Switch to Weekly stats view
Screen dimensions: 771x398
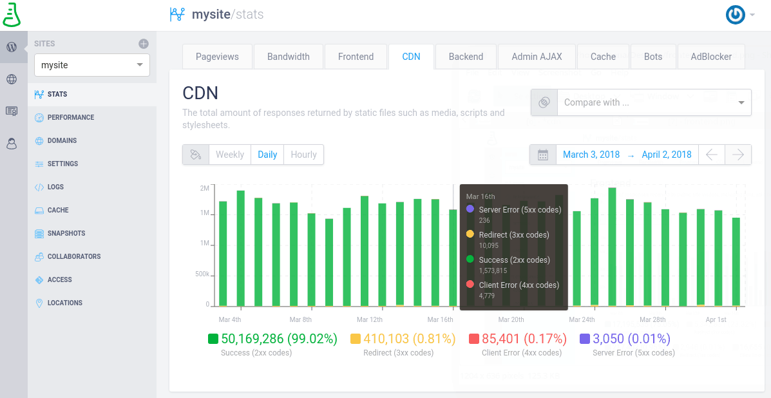pos(229,155)
